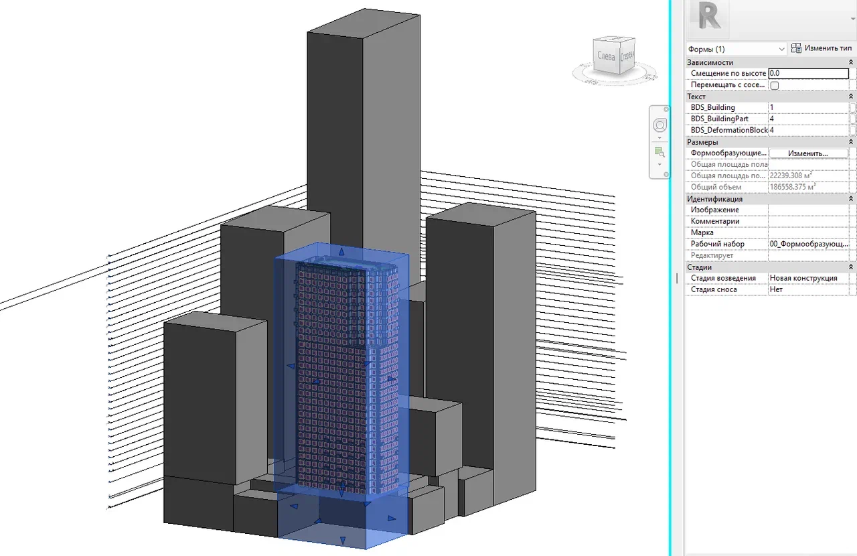Select the "Слева" face of the ViewCube
The height and width of the screenshot is (556, 857).
[606, 56]
